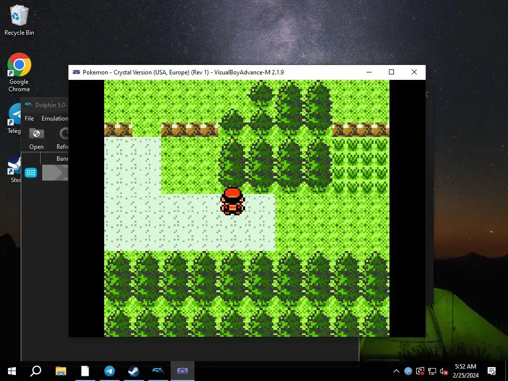
Task: Click the VisualBoyAdvance taskbar button
Action: [183, 371]
